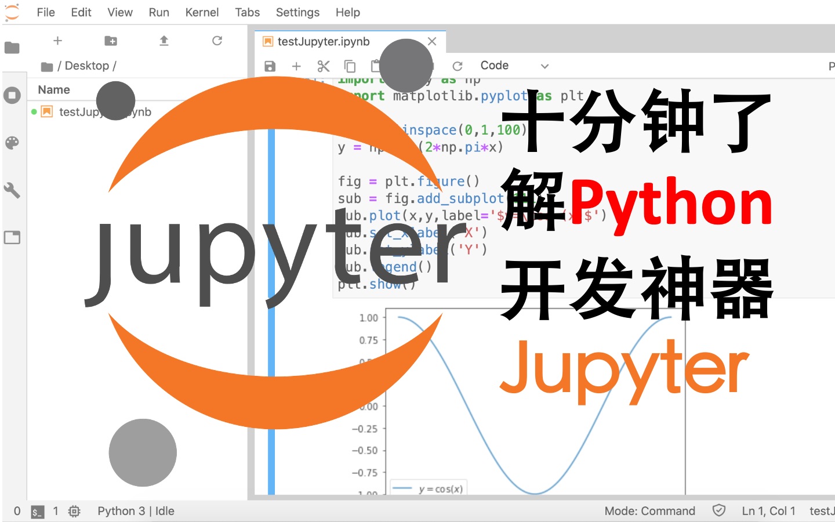
Task: Open the Edit menu
Action: (x=81, y=12)
